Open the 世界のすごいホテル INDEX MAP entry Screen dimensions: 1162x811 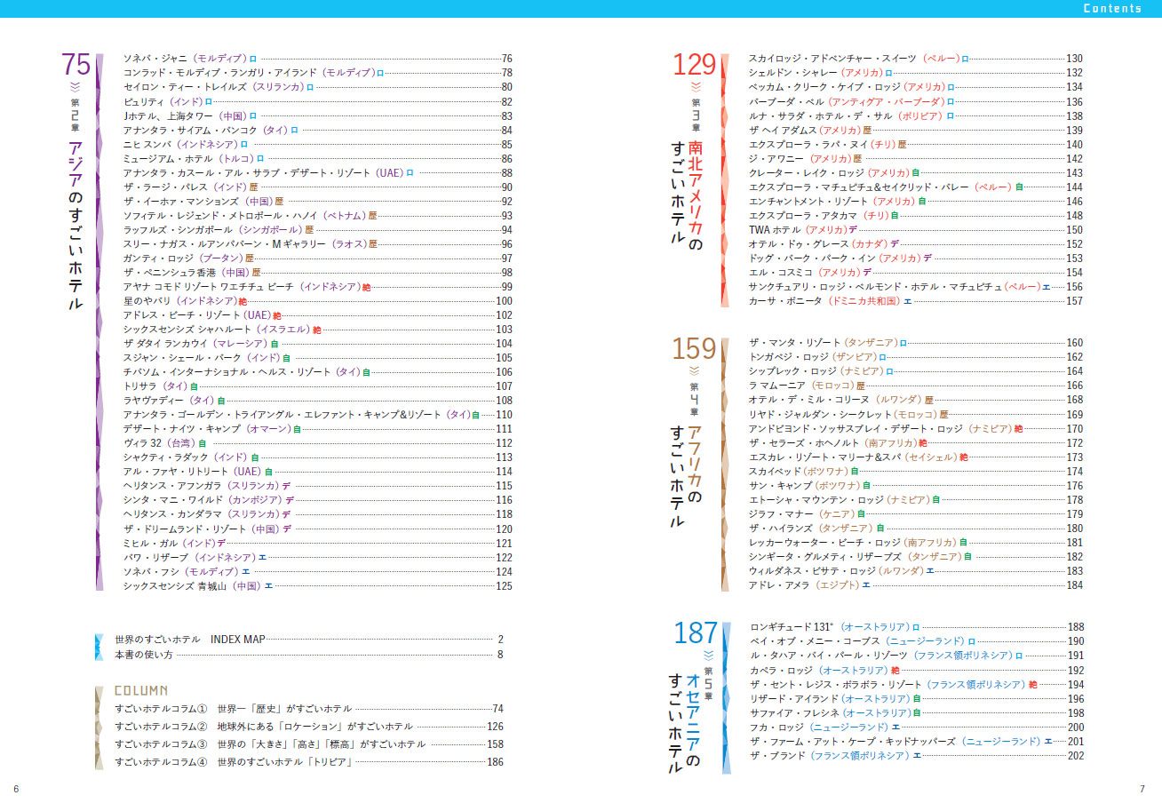point(190,640)
